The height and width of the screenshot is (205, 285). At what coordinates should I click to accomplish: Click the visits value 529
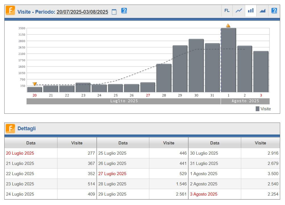(x=183, y=173)
